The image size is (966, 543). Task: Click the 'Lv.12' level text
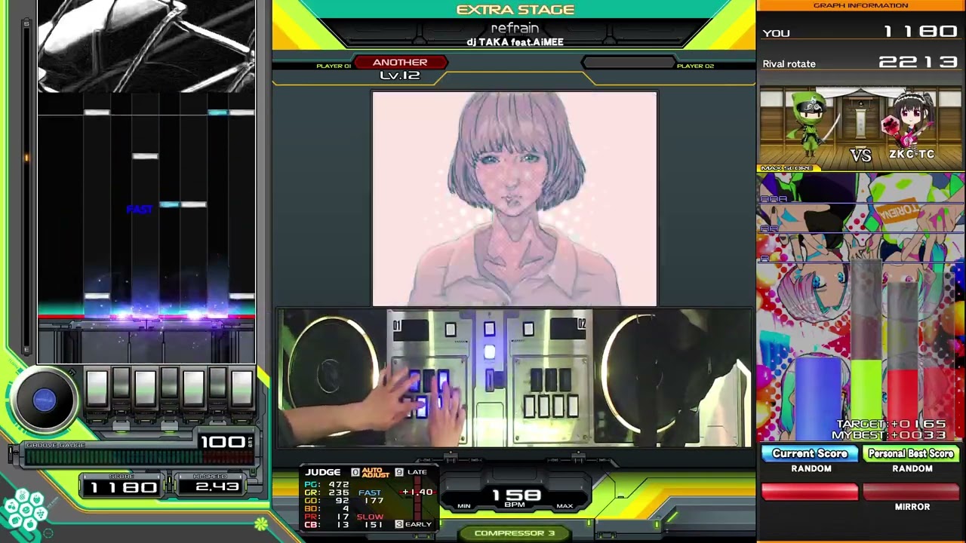click(x=400, y=75)
